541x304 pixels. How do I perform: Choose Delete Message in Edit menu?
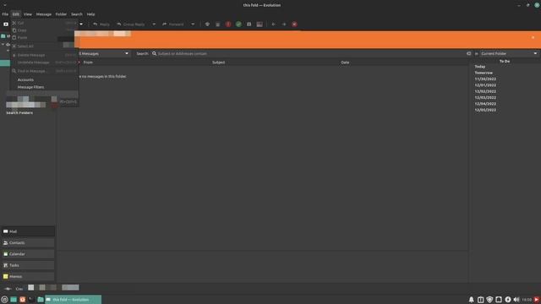(44, 55)
